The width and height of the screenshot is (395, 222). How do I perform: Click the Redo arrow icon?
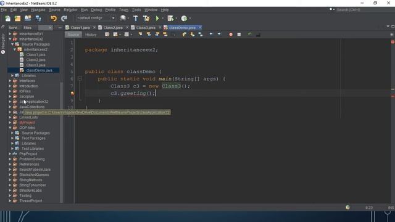(x=64, y=18)
